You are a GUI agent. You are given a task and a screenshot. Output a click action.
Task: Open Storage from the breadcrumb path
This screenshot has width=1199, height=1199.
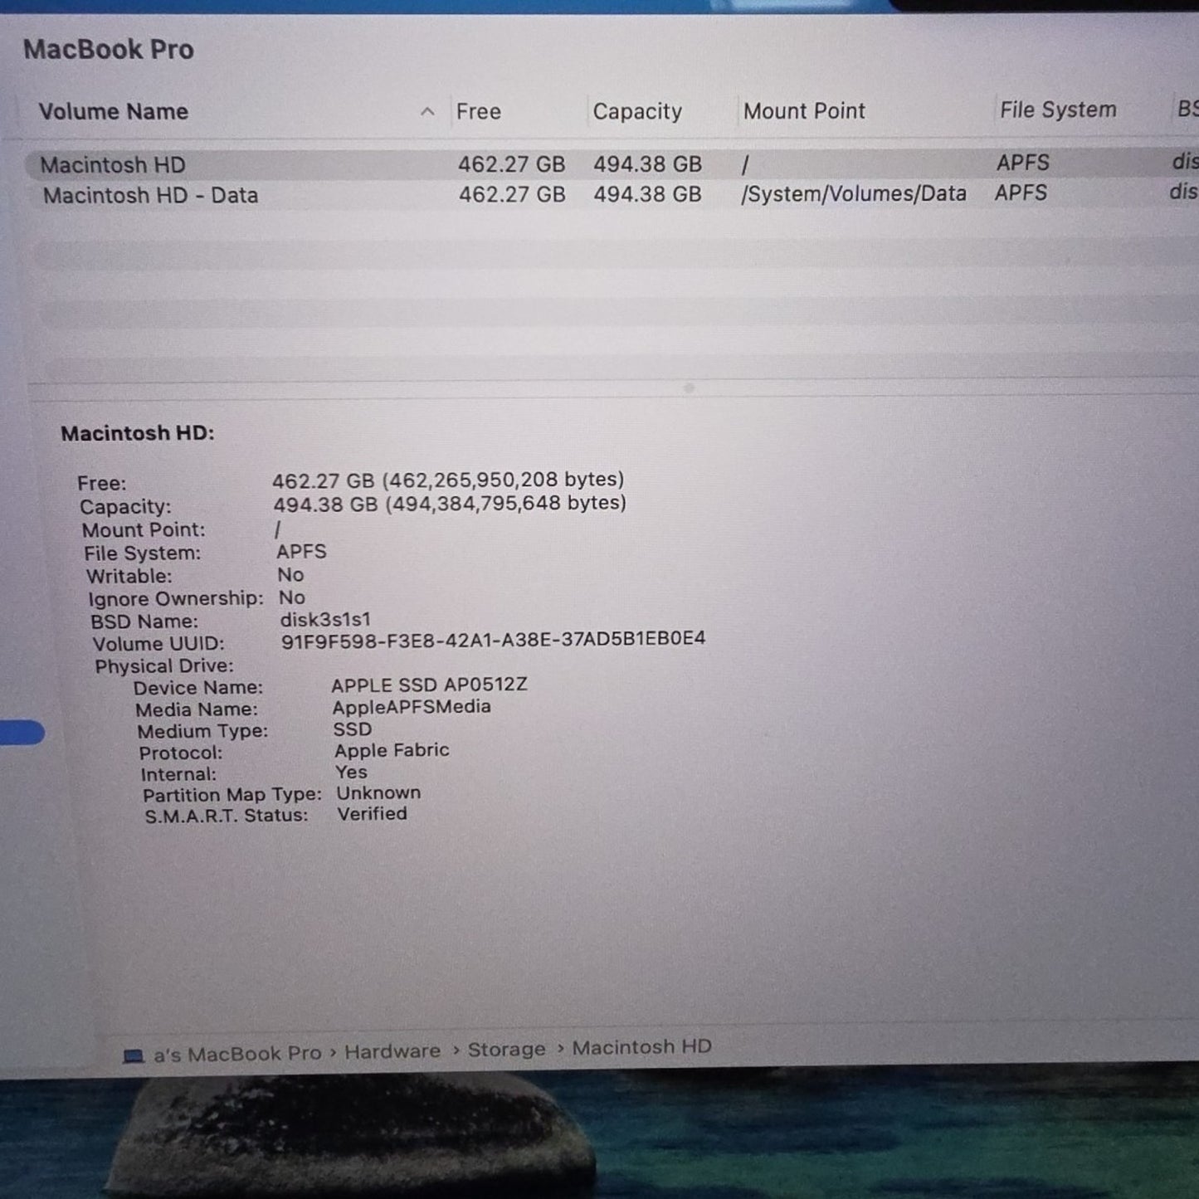coord(505,1049)
